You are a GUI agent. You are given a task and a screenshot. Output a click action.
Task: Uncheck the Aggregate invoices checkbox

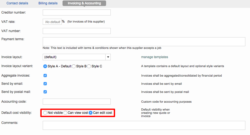coord(45,76)
